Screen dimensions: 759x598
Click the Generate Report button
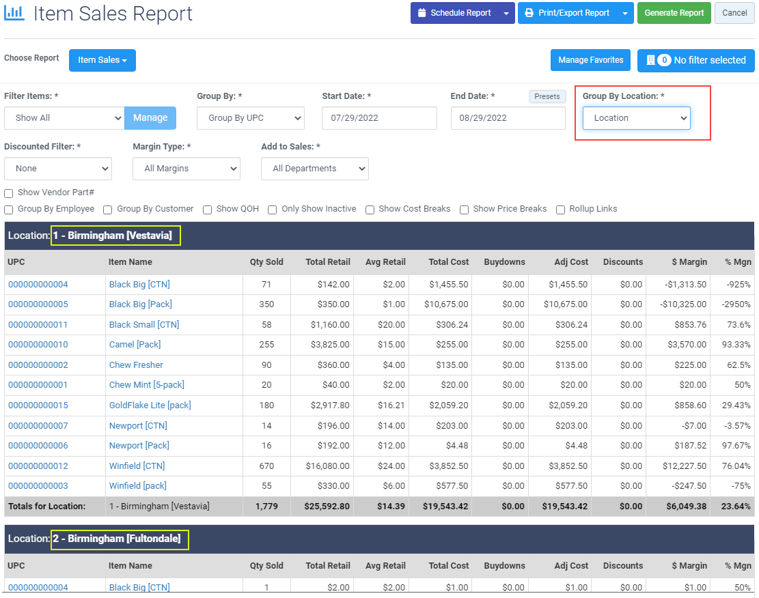click(x=674, y=13)
